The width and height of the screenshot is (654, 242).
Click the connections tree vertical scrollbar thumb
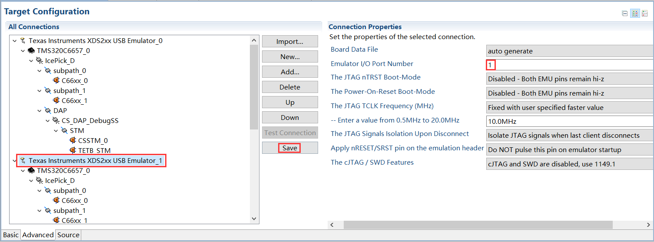pos(255,87)
